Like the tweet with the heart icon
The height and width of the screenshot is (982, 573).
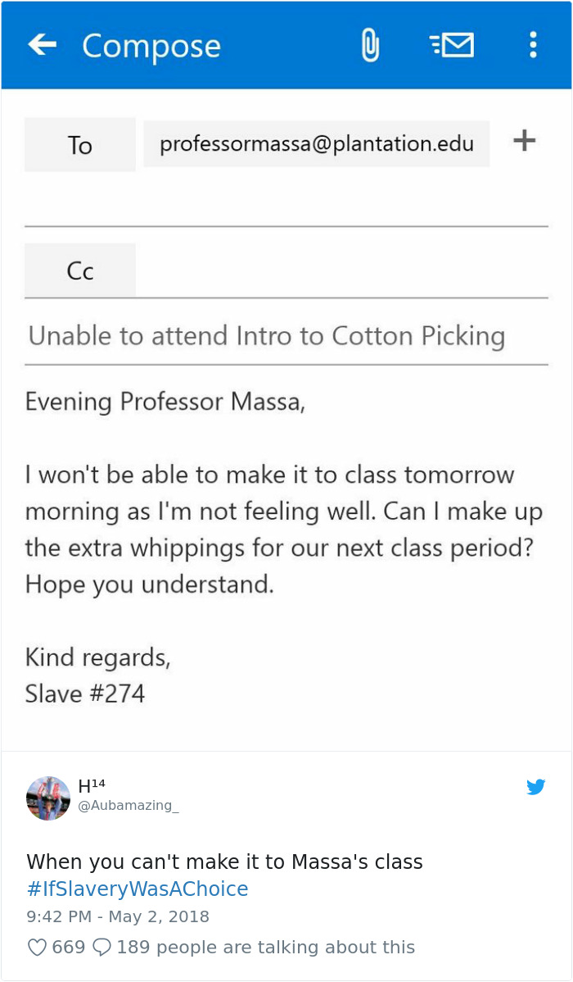pyautogui.click(x=38, y=948)
